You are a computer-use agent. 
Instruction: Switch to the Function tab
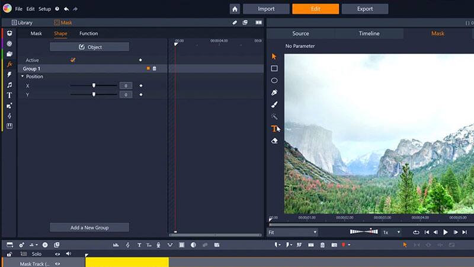tap(89, 33)
